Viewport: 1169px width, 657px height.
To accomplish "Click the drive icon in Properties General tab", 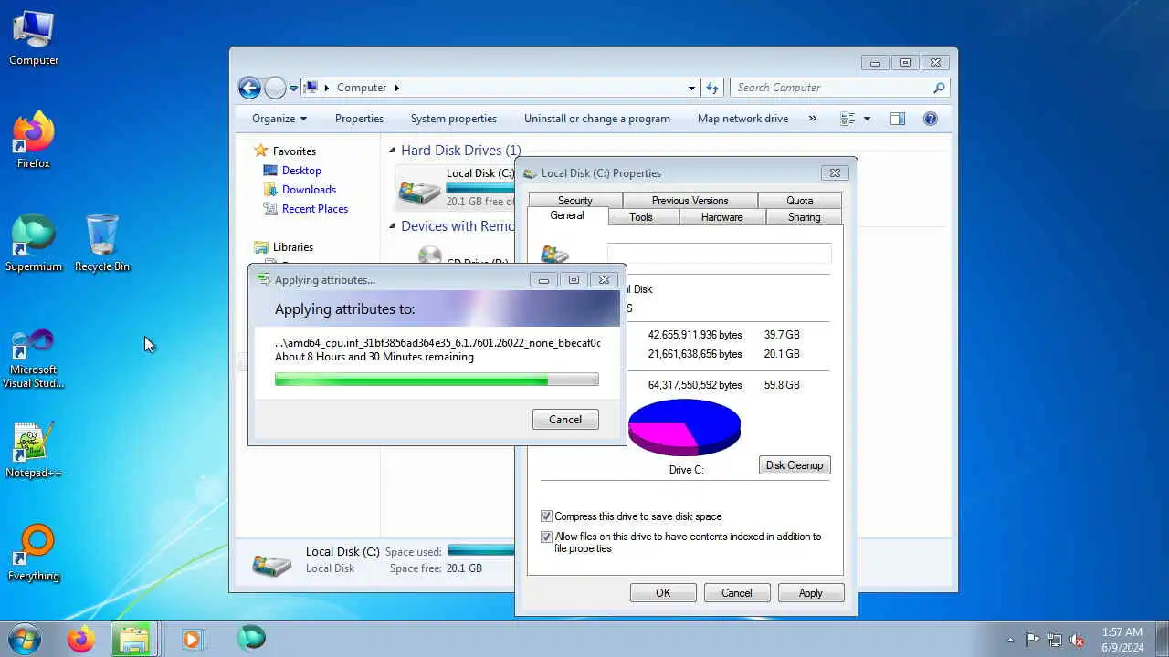I will [x=555, y=255].
